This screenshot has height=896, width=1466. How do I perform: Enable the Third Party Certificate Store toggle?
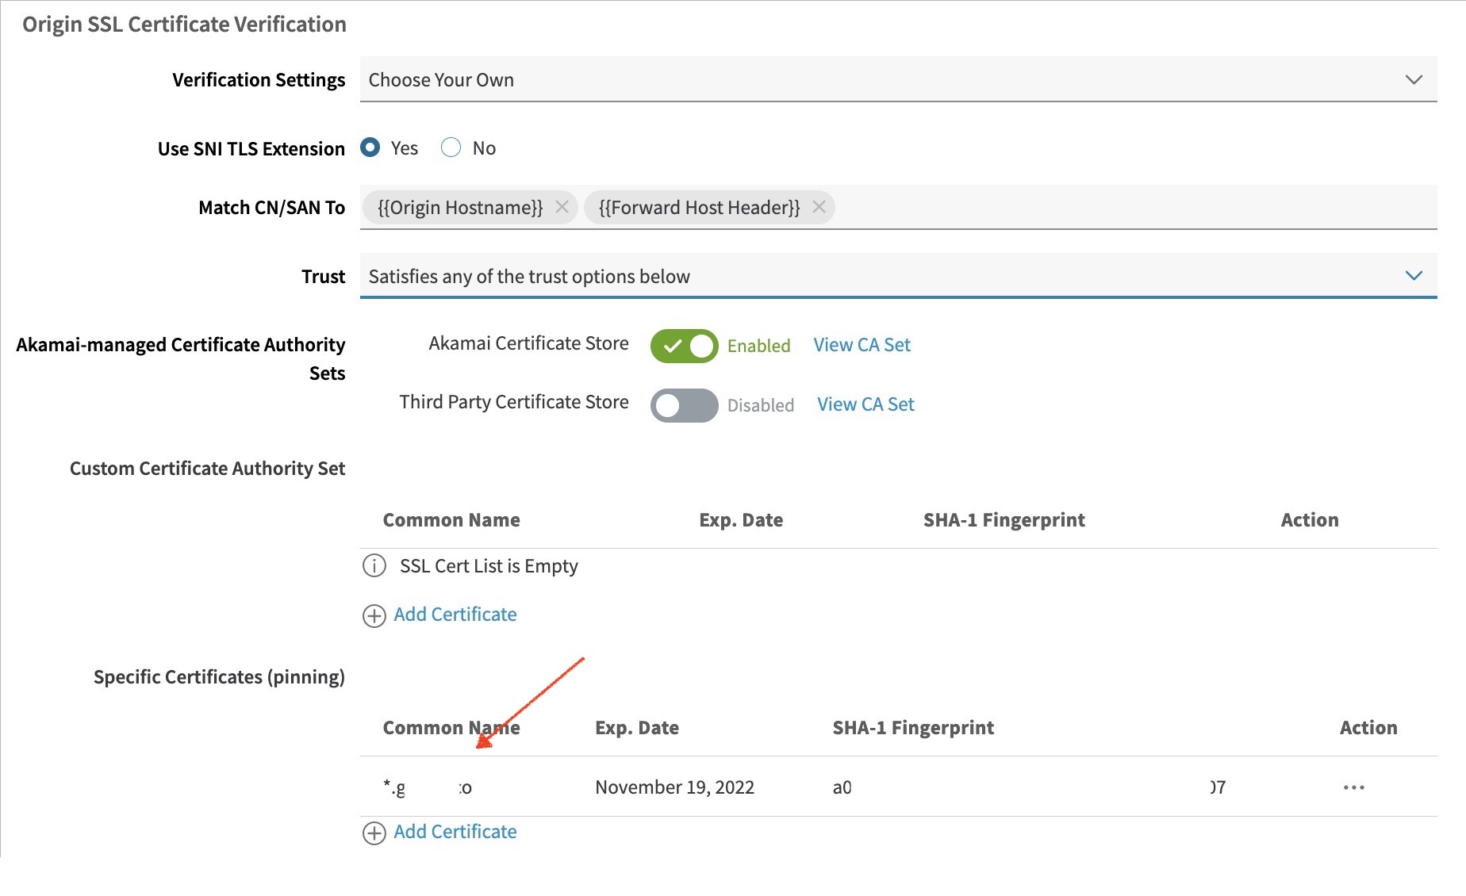[x=684, y=405]
